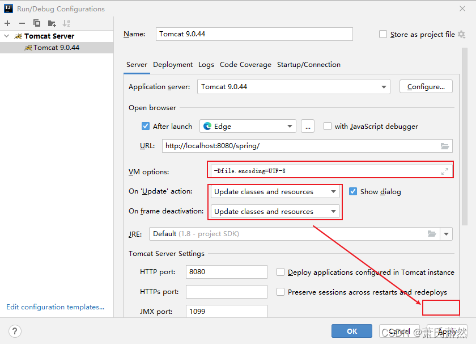Open the On 'Update' action dropdown
This screenshot has height=344, width=476.
(275, 192)
